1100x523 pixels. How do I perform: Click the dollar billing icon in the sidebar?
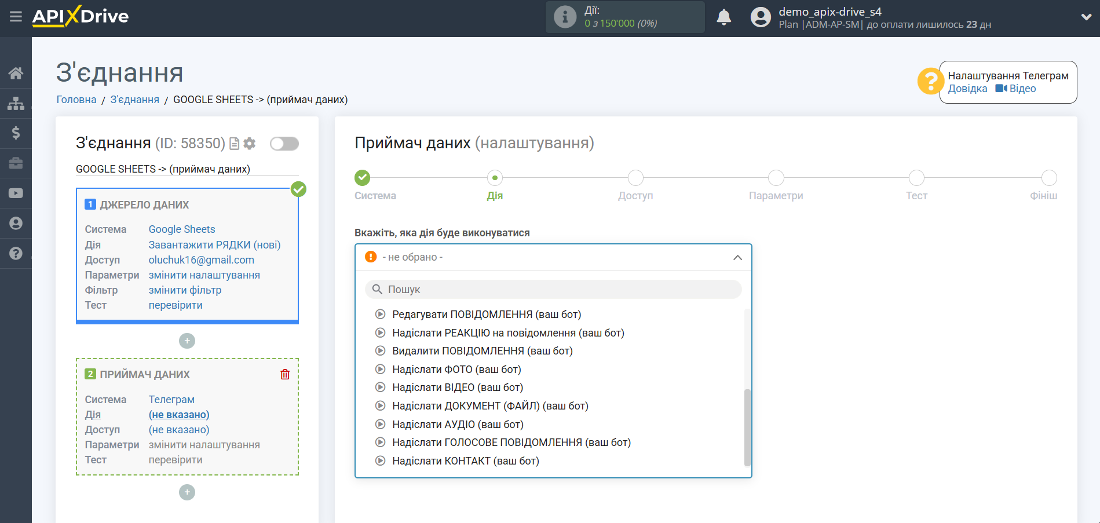pos(16,133)
